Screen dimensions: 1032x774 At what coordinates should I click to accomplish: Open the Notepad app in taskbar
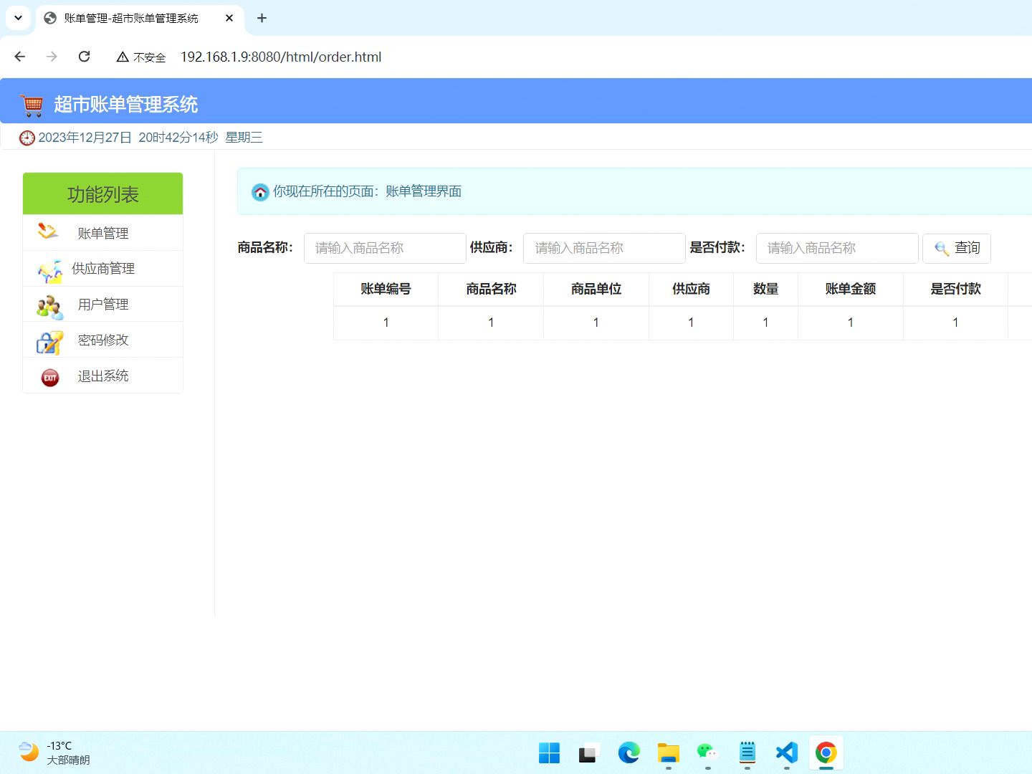point(747,752)
